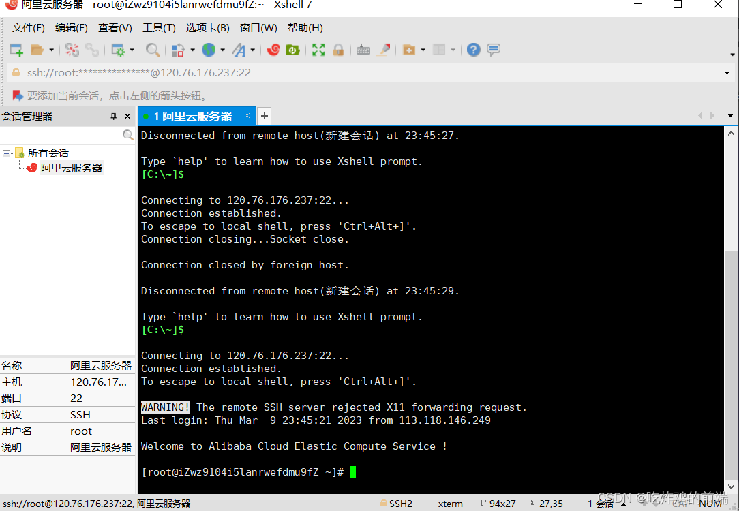Viewport: 739px width, 511px height.
Task: Click xterm in the status bar
Action: tap(451, 504)
